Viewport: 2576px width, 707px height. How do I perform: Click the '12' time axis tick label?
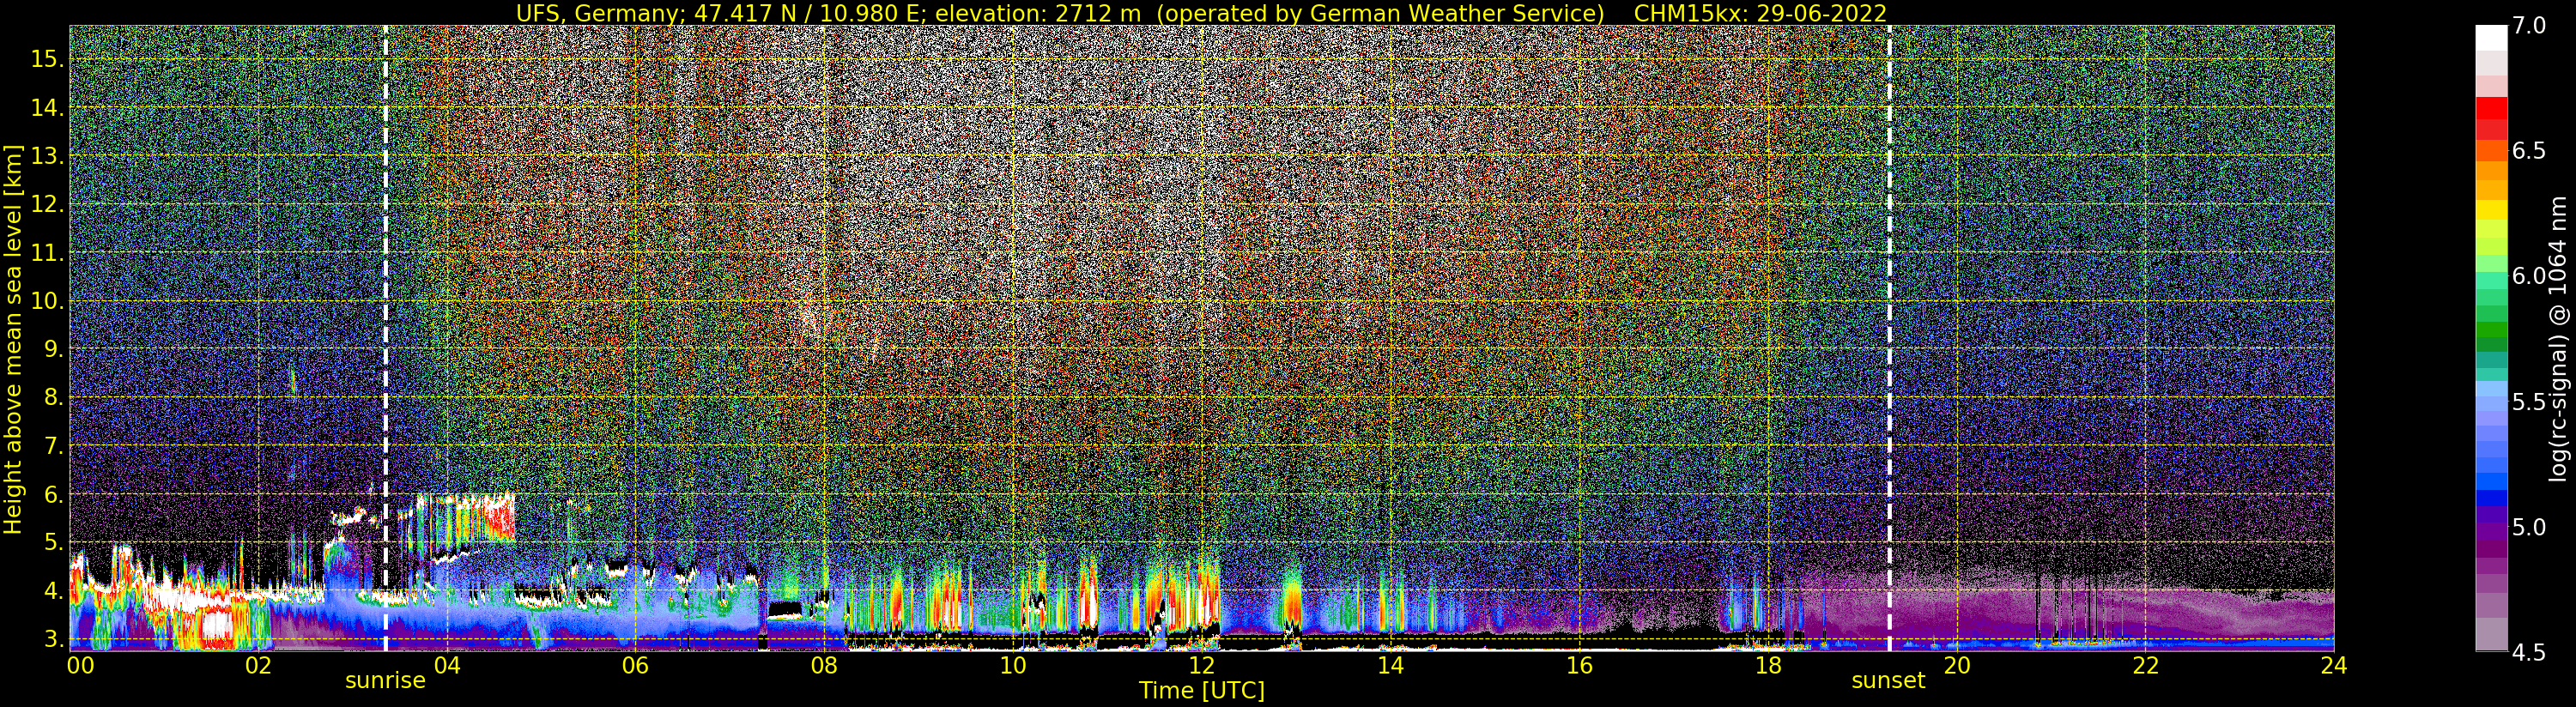(1202, 665)
